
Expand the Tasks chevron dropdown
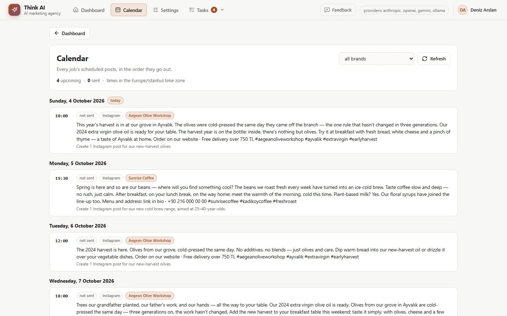coord(222,10)
